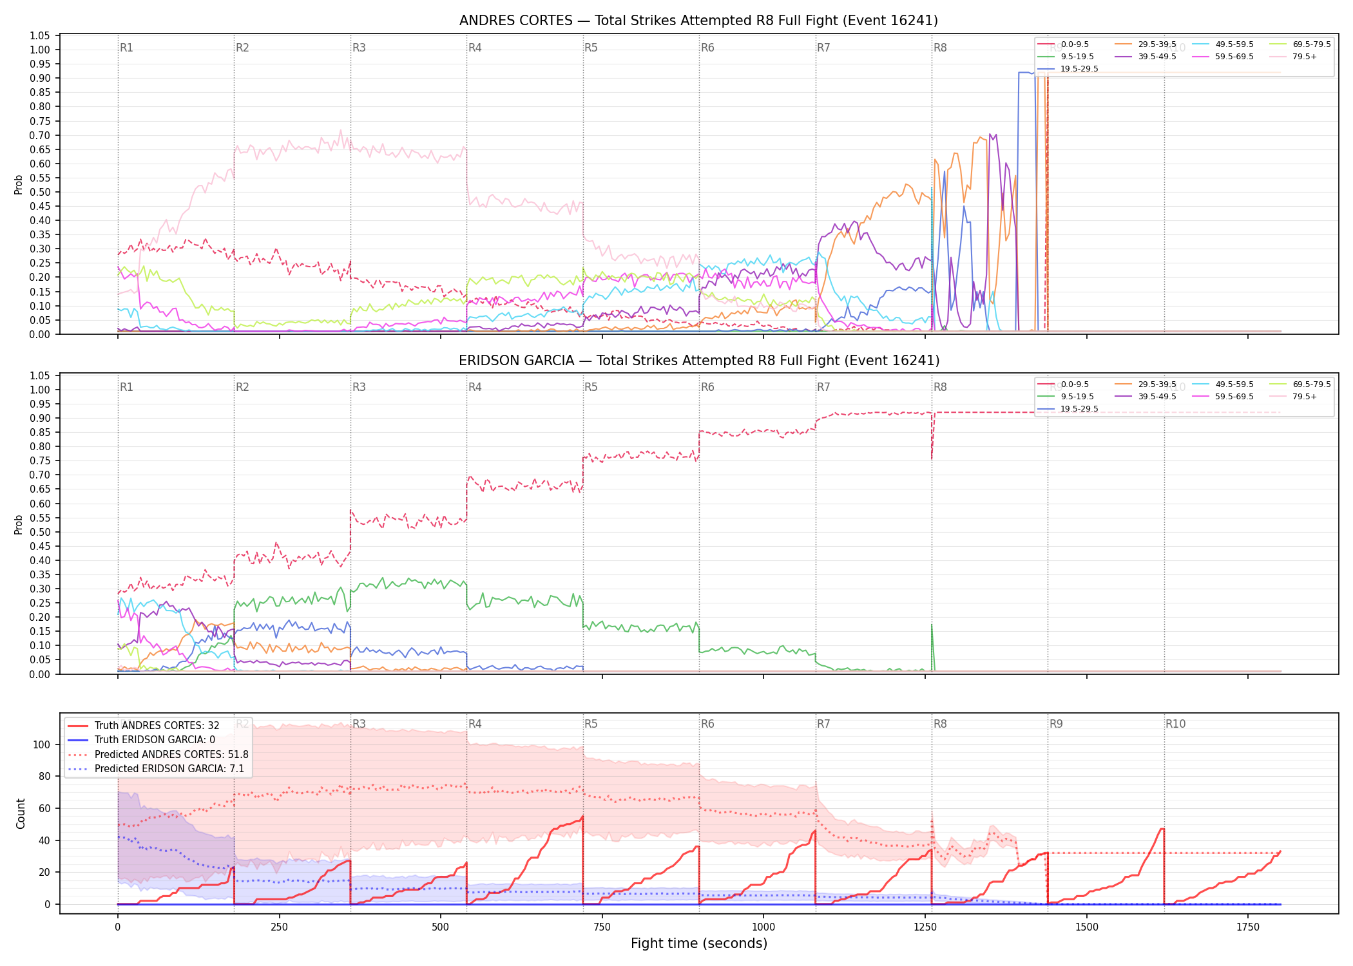Select Truth ANDRES CORTES: 32 legend item
The image size is (1353, 966).
coord(144,726)
